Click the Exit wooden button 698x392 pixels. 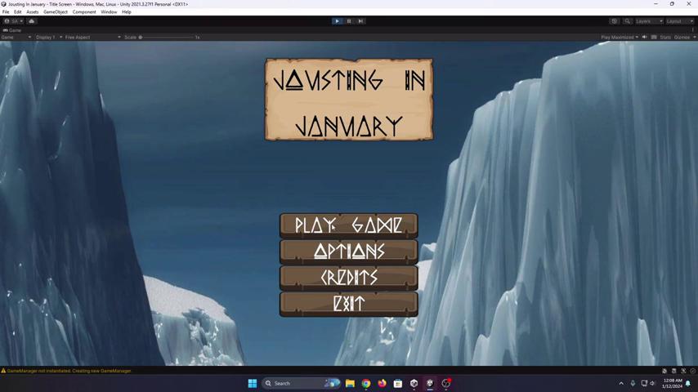pyautogui.click(x=348, y=305)
